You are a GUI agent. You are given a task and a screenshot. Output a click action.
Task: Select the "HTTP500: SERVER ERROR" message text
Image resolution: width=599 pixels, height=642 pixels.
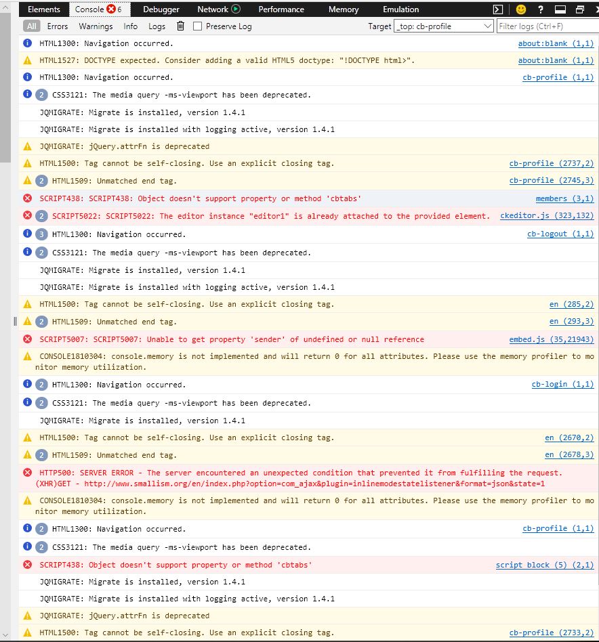coord(301,473)
